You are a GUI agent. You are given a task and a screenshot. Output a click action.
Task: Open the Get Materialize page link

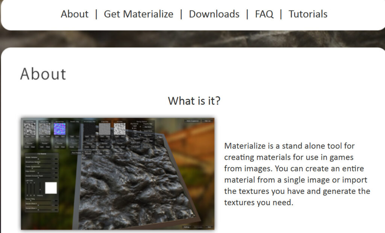coord(138,14)
